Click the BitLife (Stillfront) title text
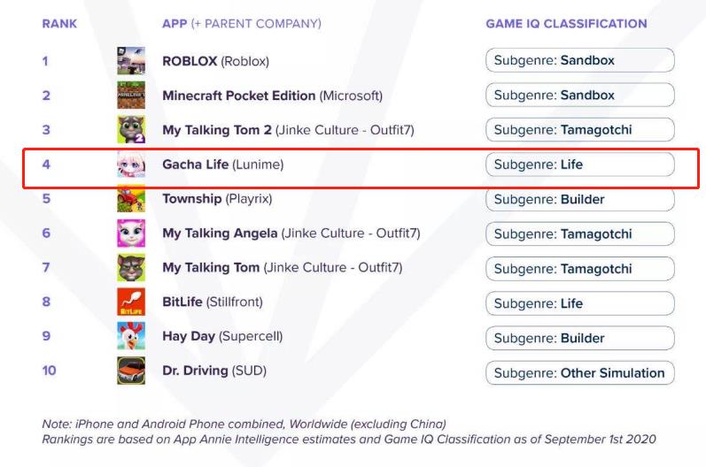This screenshot has height=467, width=706. pyautogui.click(x=213, y=302)
